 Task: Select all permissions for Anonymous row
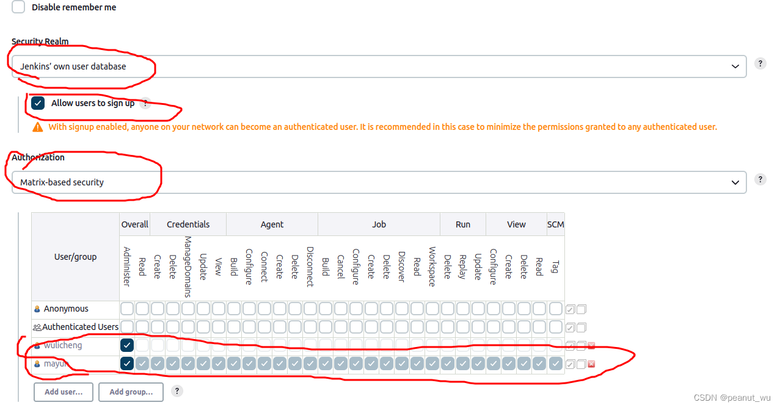pos(570,309)
